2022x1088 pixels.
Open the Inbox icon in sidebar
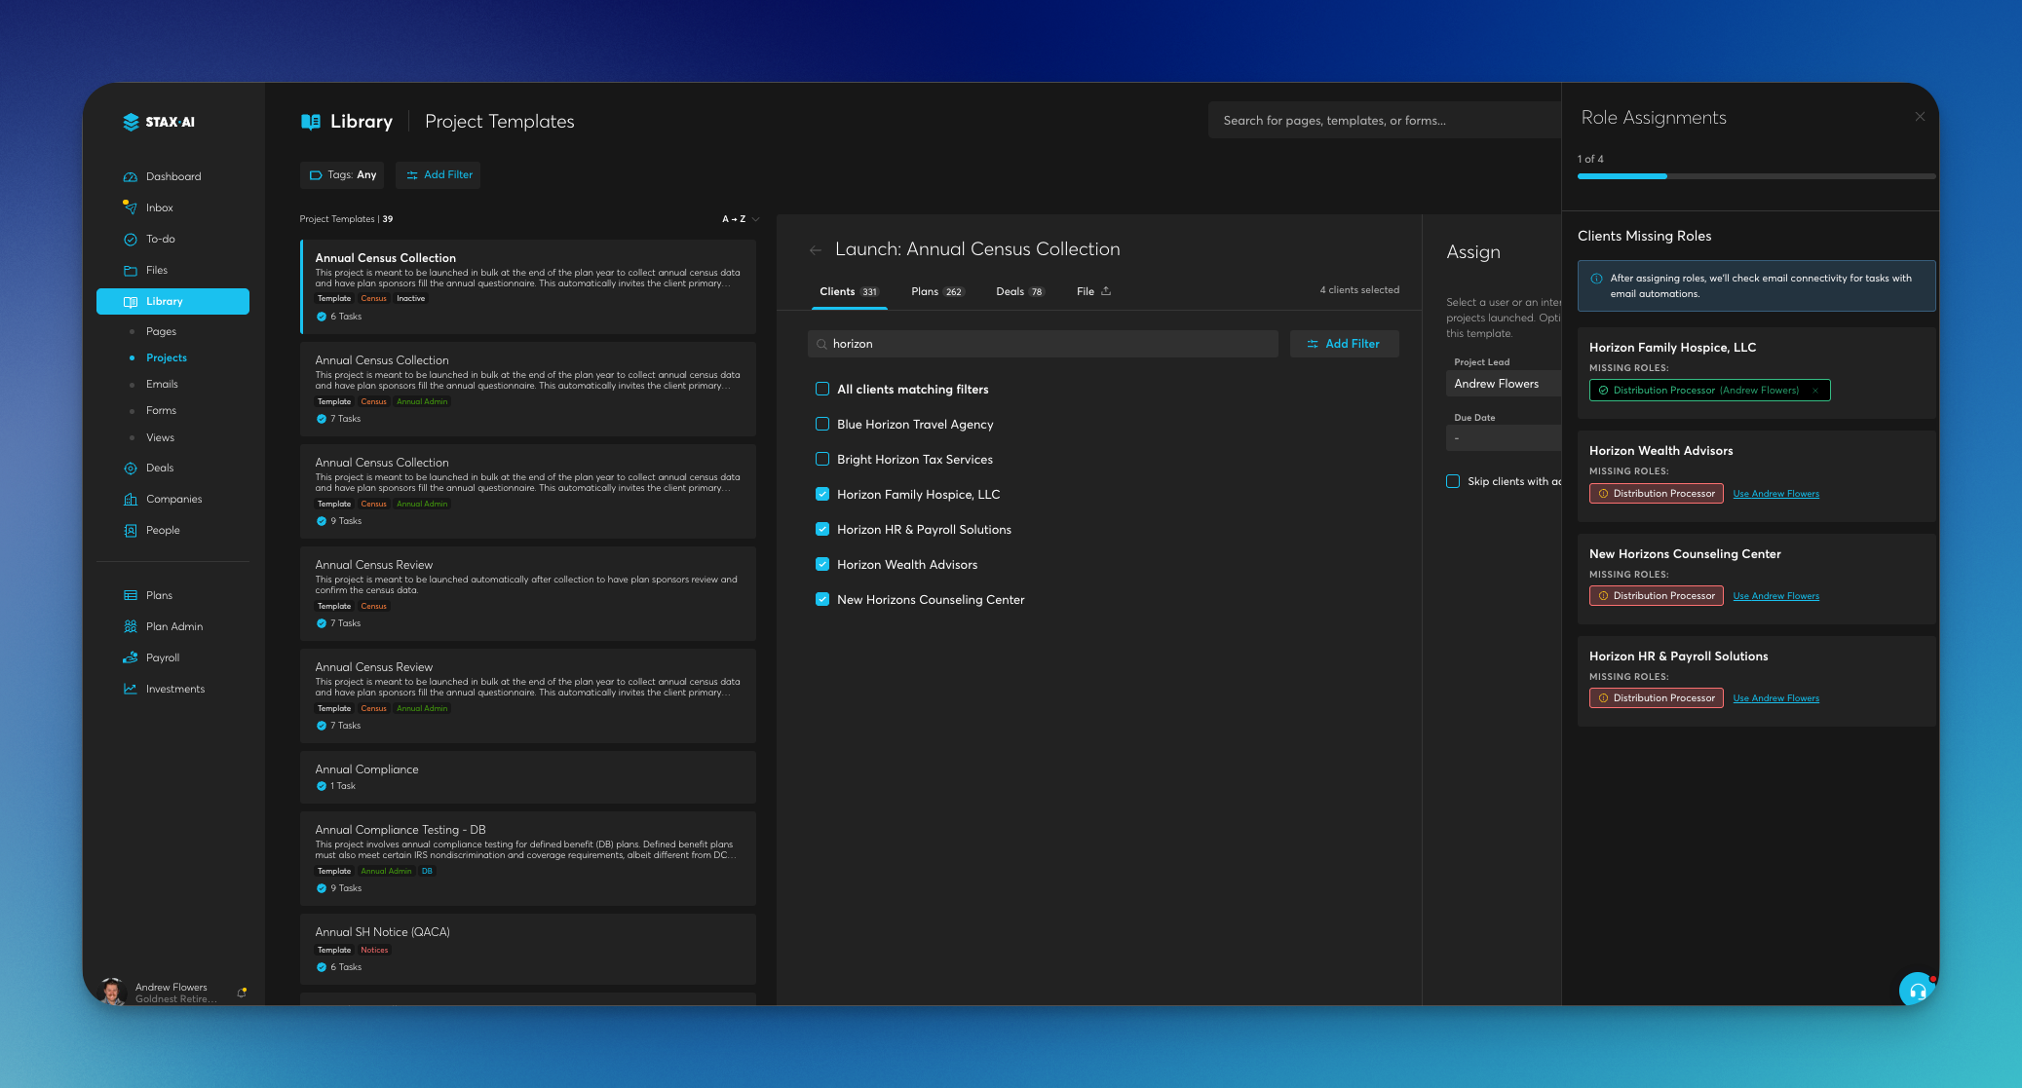coord(131,207)
